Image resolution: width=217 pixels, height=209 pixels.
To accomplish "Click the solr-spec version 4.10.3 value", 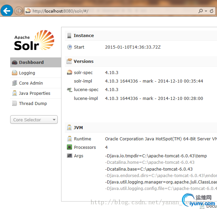I will coord(111,73).
